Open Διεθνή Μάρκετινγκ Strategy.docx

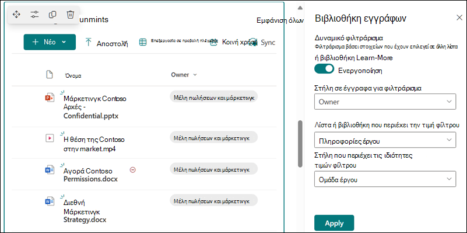[x=85, y=211]
